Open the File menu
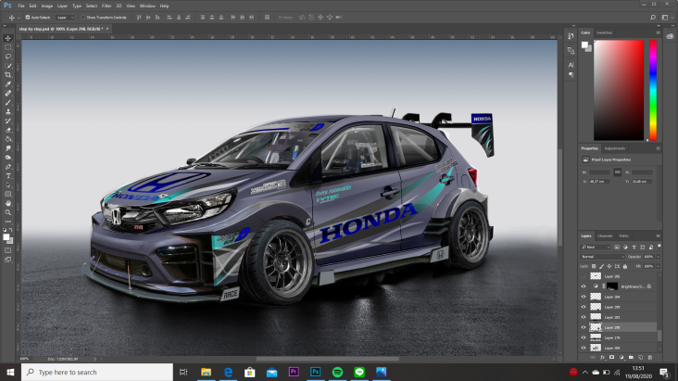Screen dimensions: 678x381 (x=21, y=6)
